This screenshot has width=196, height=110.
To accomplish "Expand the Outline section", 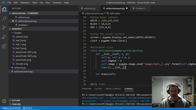I will click(10, 100).
